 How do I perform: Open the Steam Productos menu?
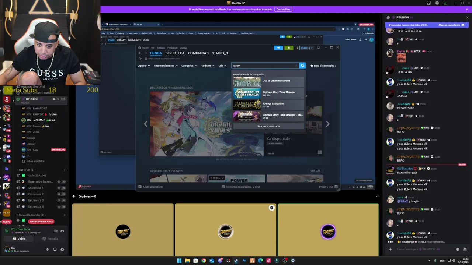pyautogui.click(x=172, y=47)
